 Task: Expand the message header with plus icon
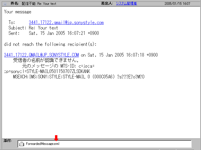[x=5, y=4]
